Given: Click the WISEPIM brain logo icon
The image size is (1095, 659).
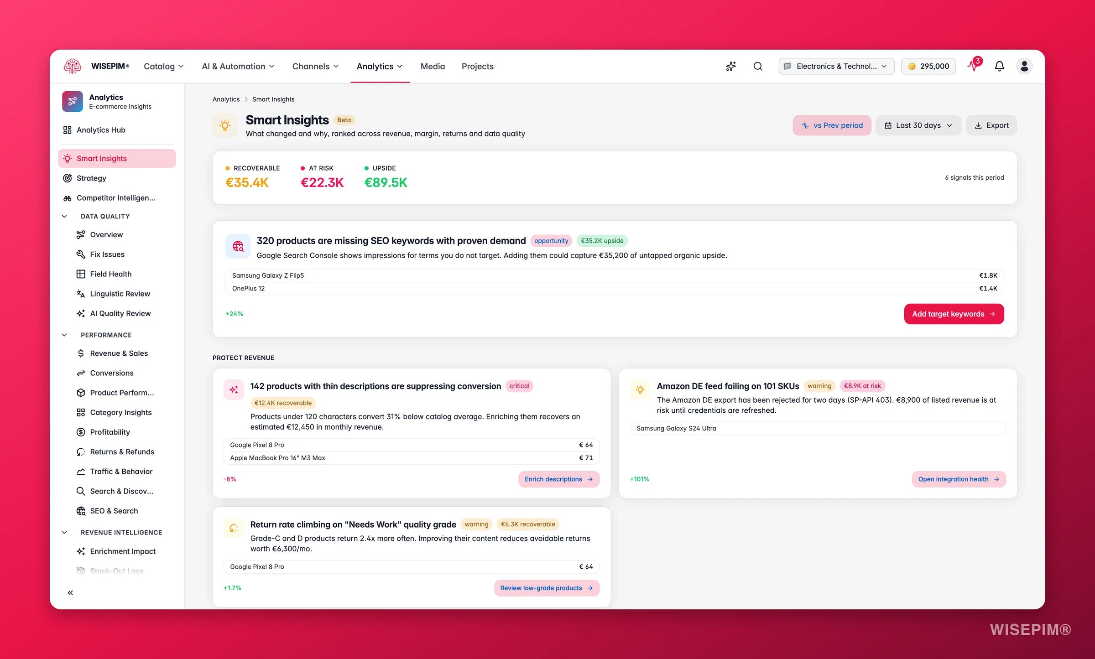Looking at the screenshot, I should pyautogui.click(x=72, y=66).
